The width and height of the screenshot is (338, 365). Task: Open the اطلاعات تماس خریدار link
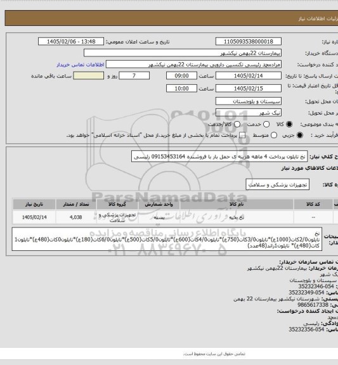81,65
